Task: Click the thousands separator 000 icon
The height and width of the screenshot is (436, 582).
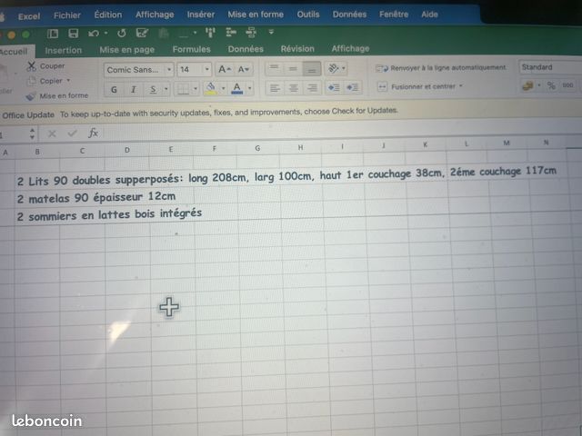Action: pos(567,85)
